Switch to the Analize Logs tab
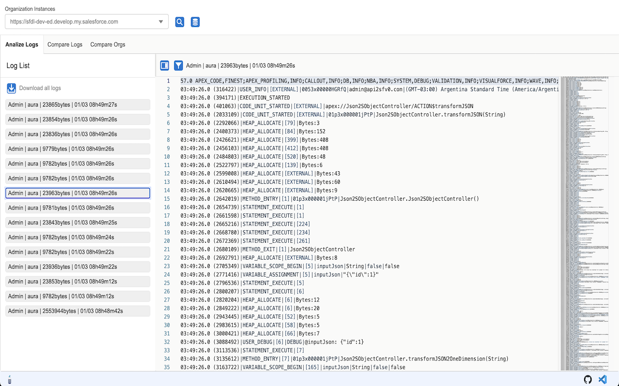Screen dimensions: 619x386 point(22,44)
